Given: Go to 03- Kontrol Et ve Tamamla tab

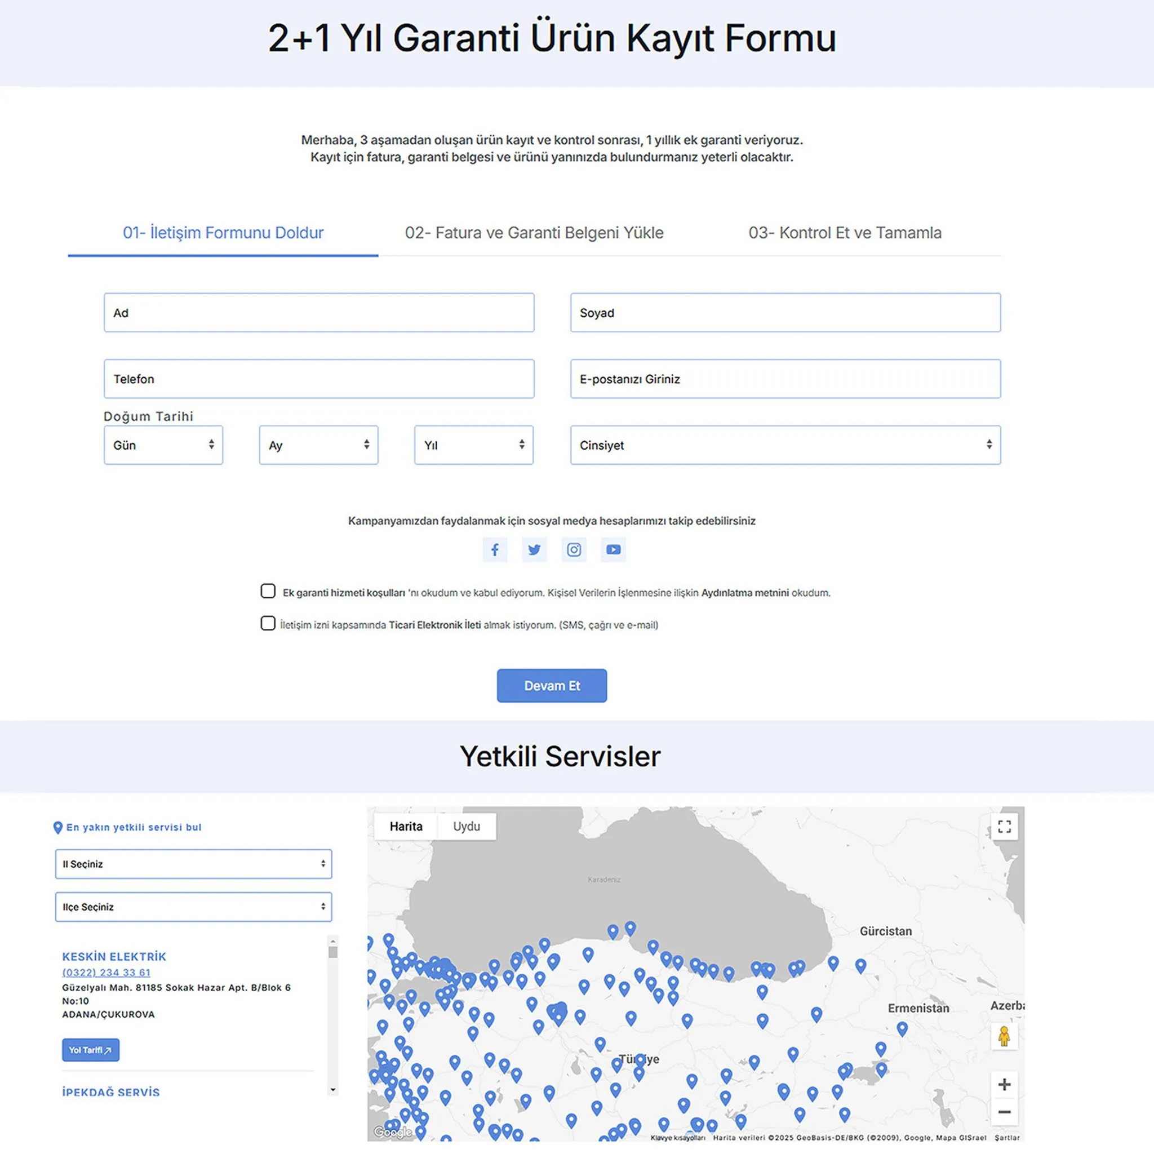Looking at the screenshot, I should coord(845,232).
